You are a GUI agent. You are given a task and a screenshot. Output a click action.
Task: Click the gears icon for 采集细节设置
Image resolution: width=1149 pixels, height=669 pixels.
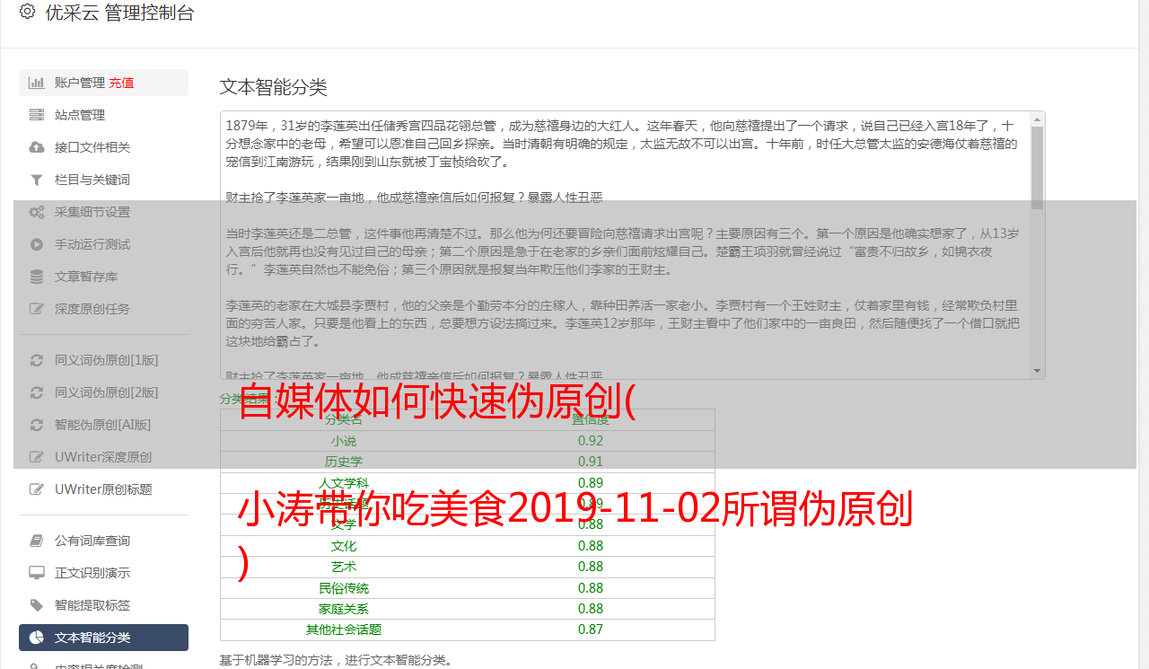click(37, 212)
